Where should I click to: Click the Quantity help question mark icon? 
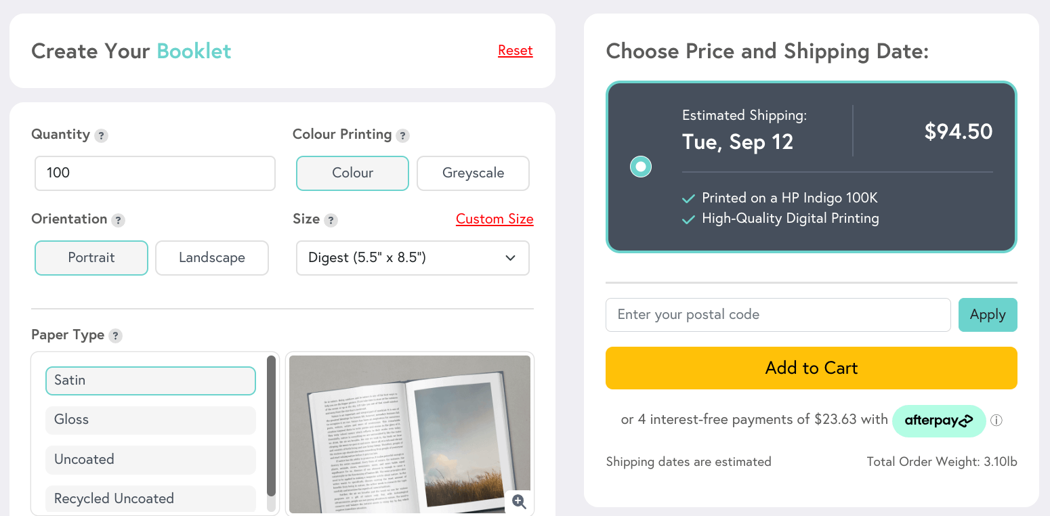pyautogui.click(x=101, y=135)
